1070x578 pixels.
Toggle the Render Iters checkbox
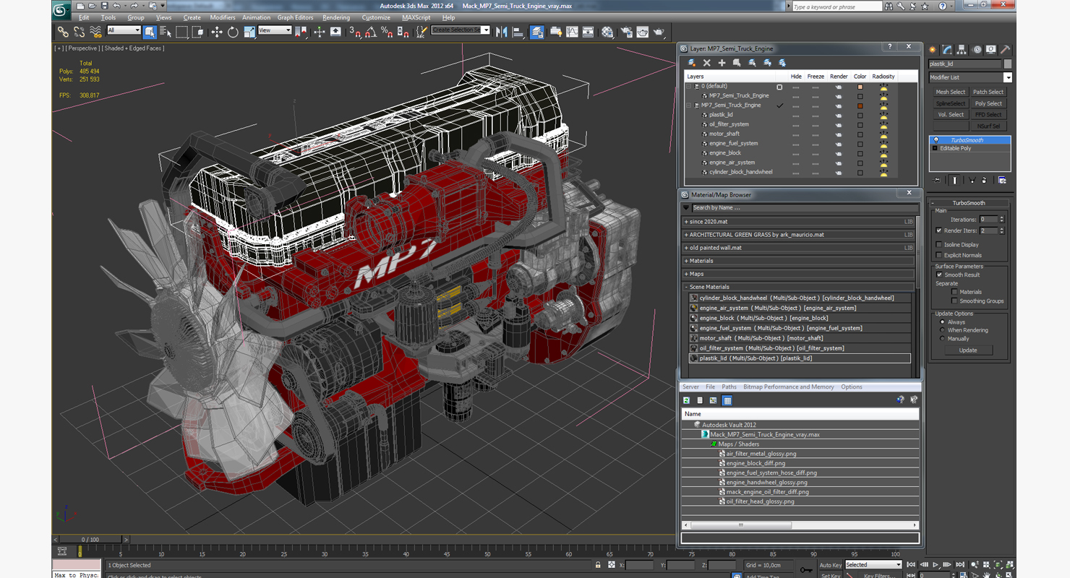pos(939,230)
